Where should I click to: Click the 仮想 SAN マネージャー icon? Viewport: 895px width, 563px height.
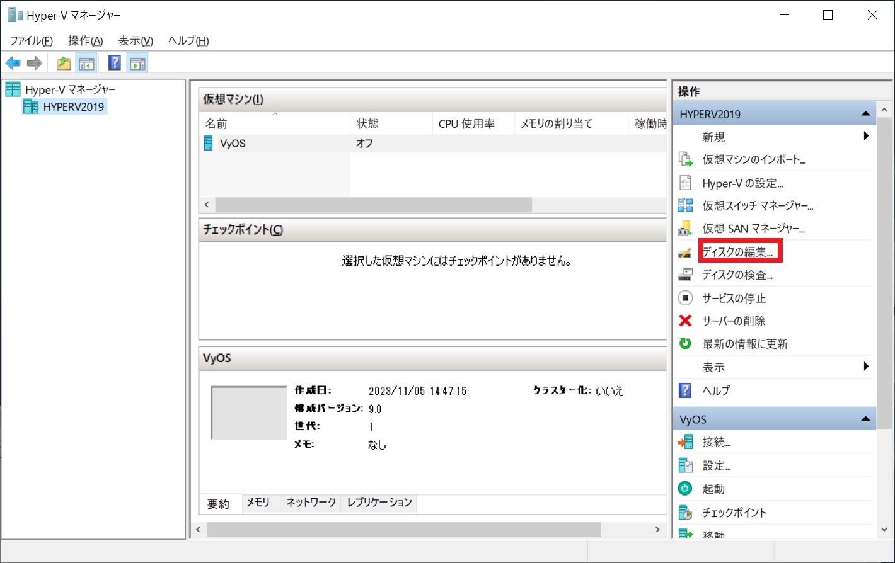click(x=685, y=228)
